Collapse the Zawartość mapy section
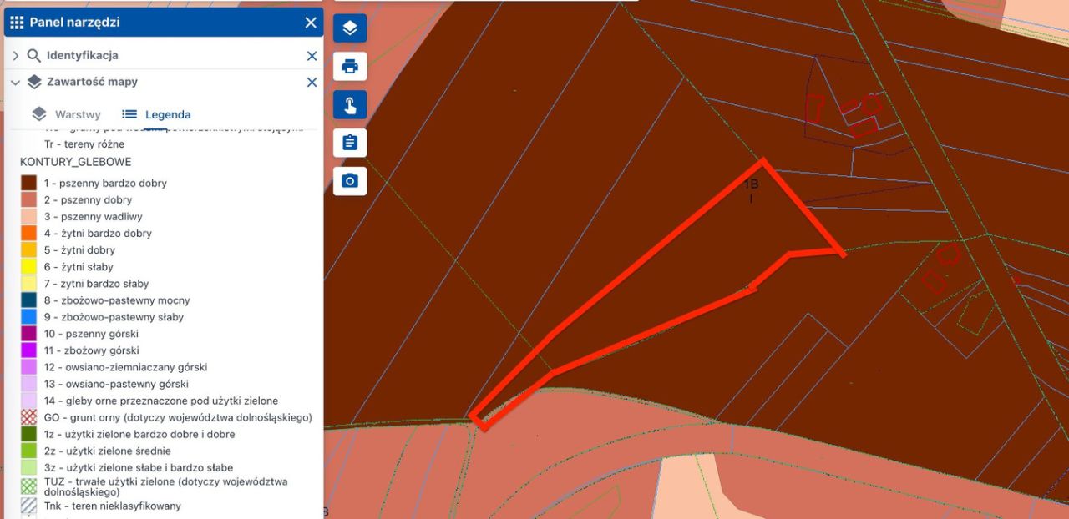Viewport: 1069px width, 519px height. point(15,83)
